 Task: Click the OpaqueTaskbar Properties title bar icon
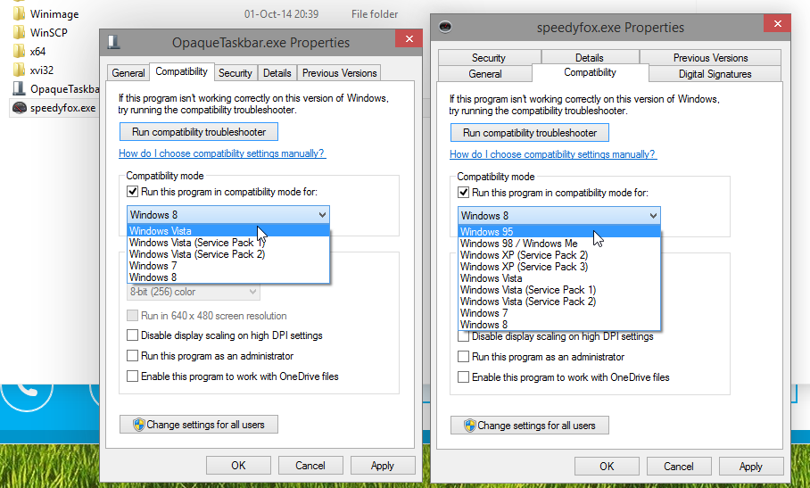(113, 42)
